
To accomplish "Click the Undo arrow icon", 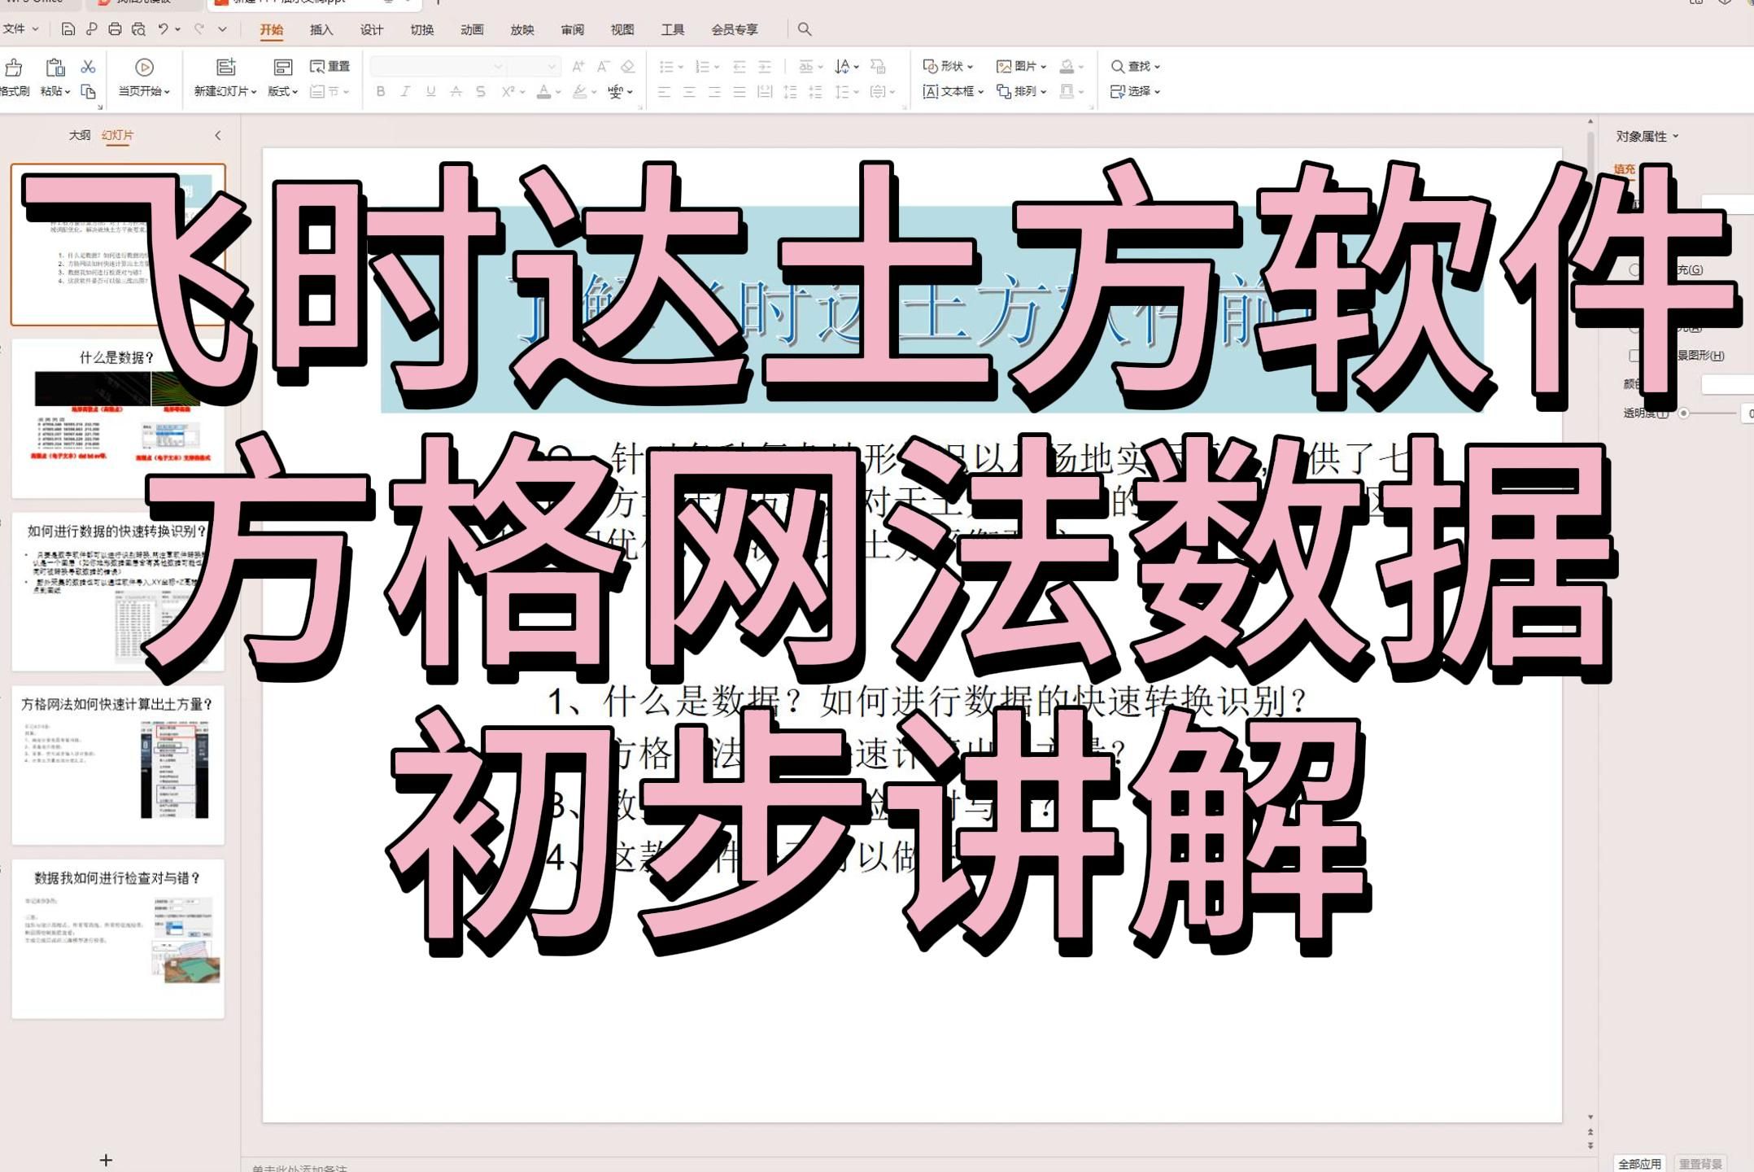I will pos(163,29).
